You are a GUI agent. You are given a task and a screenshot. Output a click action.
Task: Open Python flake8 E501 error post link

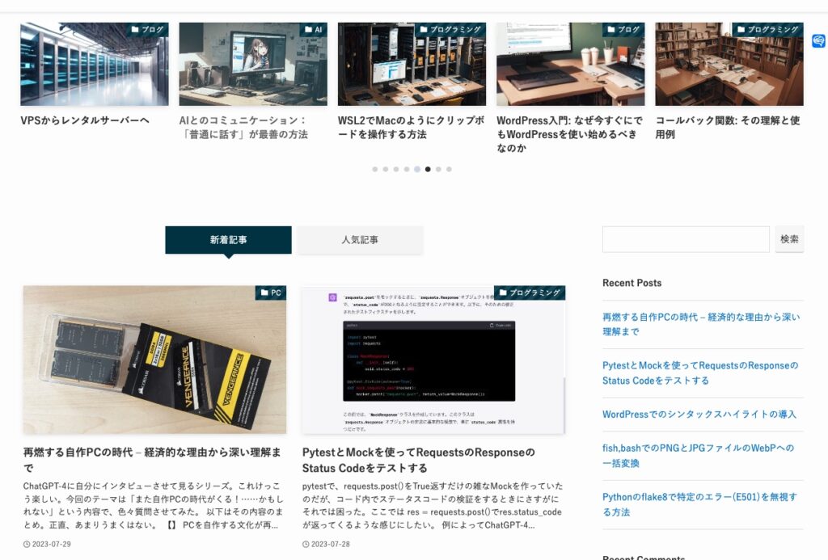pos(699,505)
